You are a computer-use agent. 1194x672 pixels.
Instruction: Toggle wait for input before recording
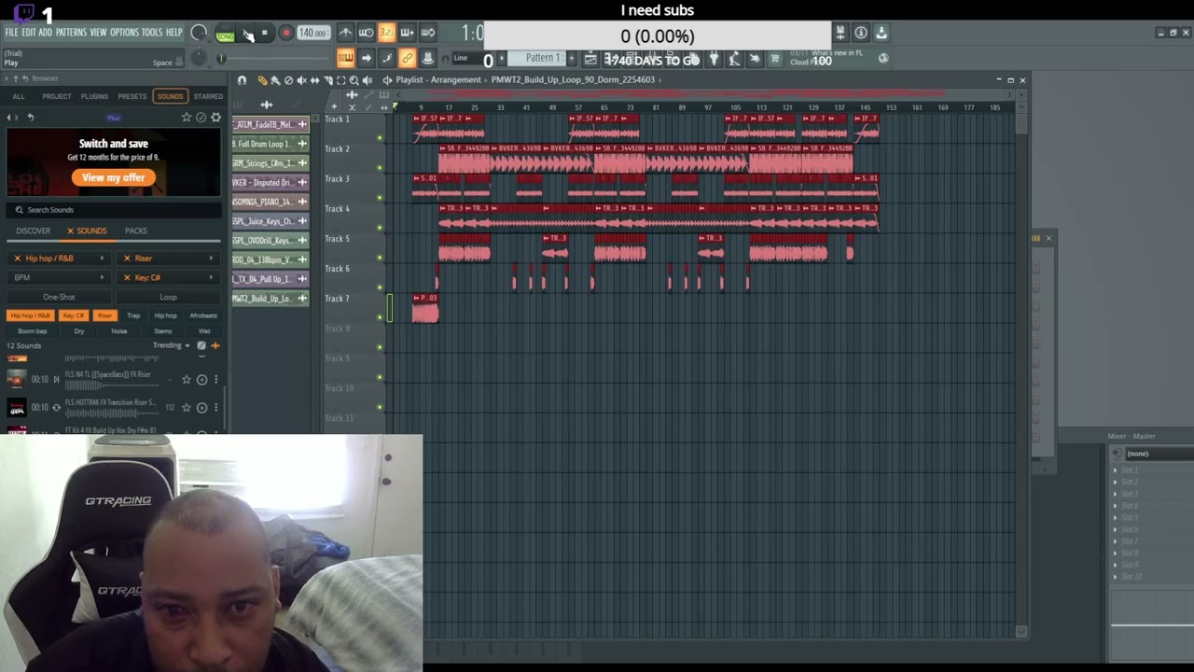click(366, 33)
